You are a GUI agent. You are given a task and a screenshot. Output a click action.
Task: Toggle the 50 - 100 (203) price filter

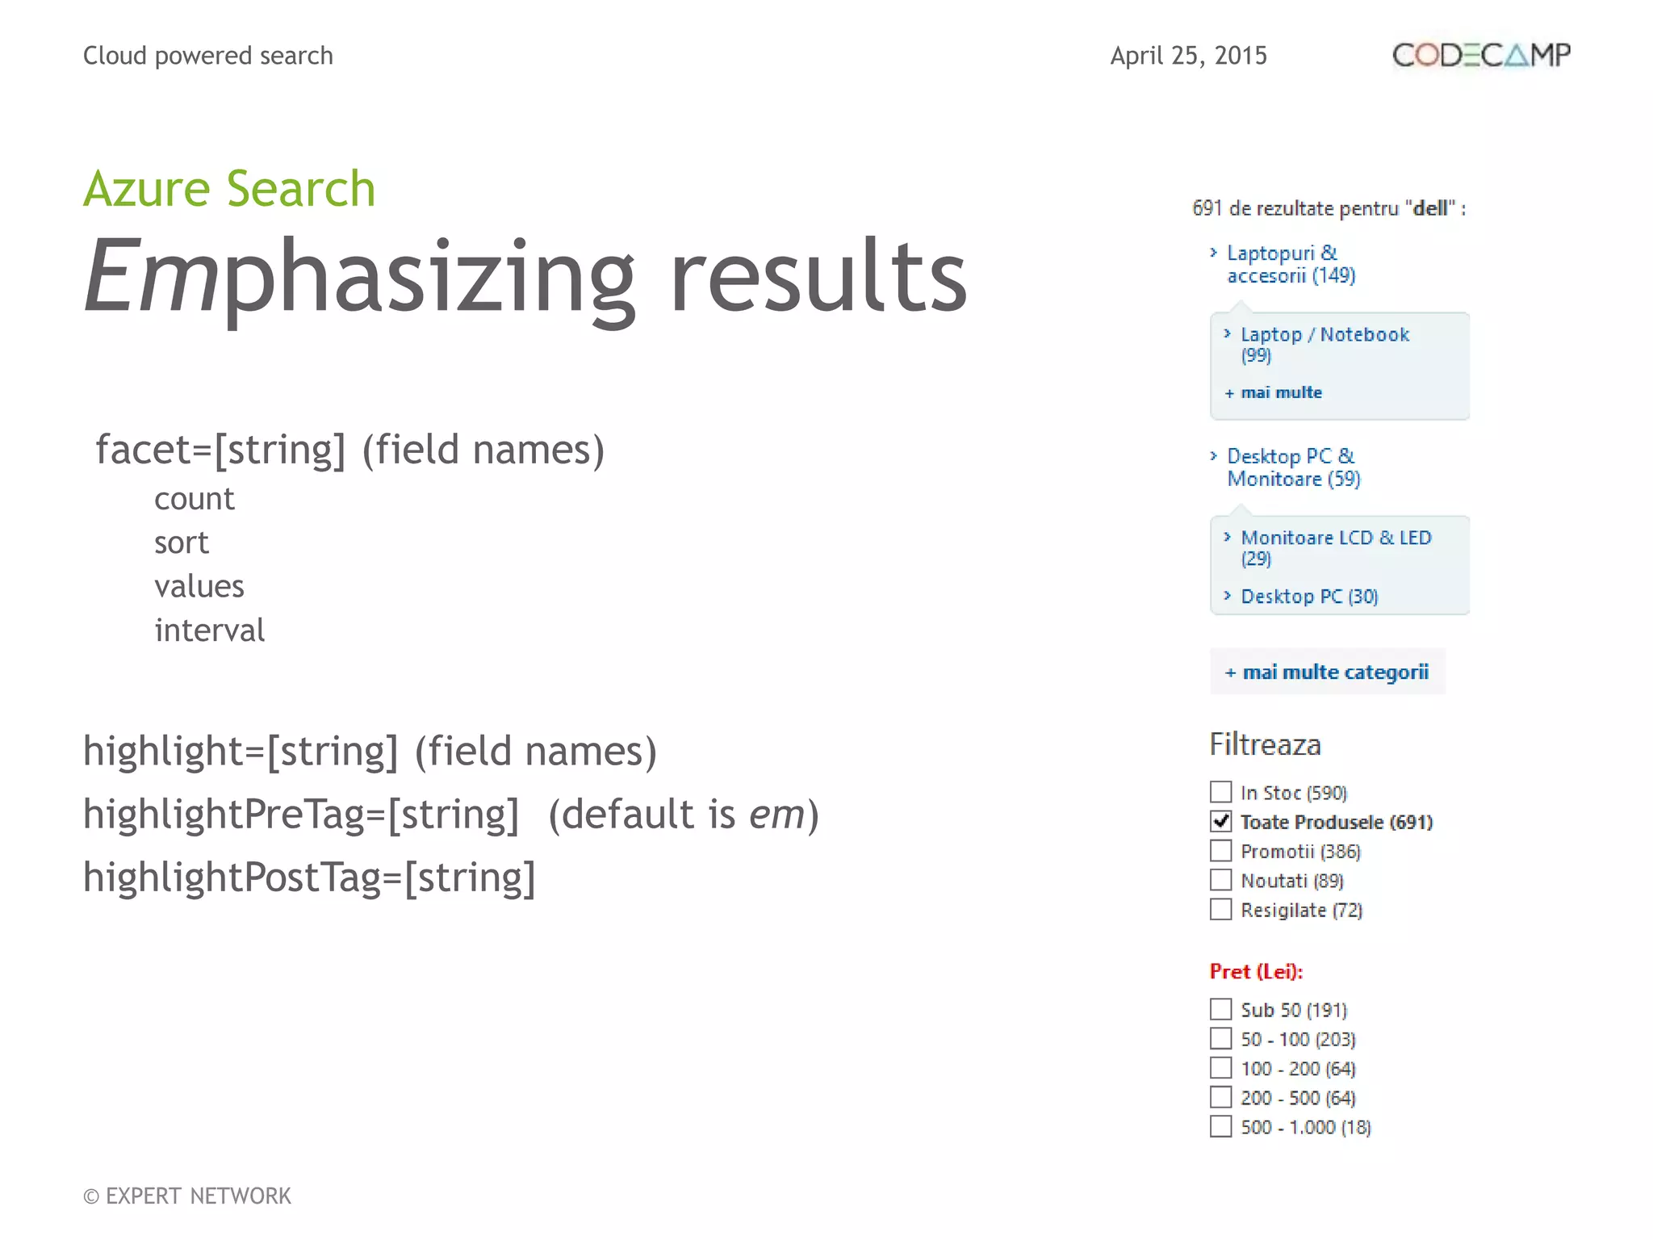pos(1221,1038)
